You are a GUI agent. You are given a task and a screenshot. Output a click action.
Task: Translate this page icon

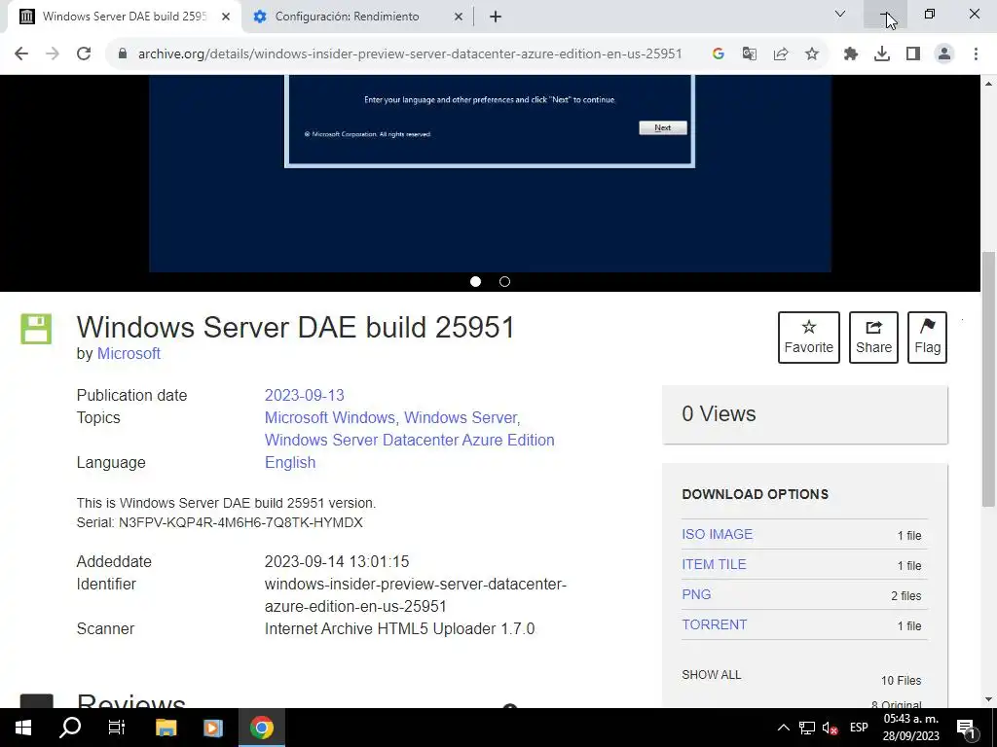coord(750,54)
